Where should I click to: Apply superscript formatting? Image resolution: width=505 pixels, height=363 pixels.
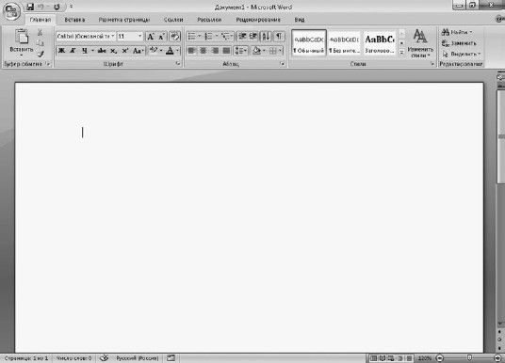coord(125,51)
